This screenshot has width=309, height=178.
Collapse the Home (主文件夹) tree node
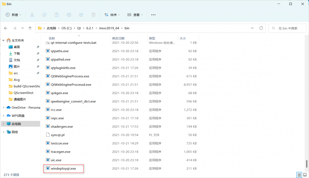[x=4, y=40]
